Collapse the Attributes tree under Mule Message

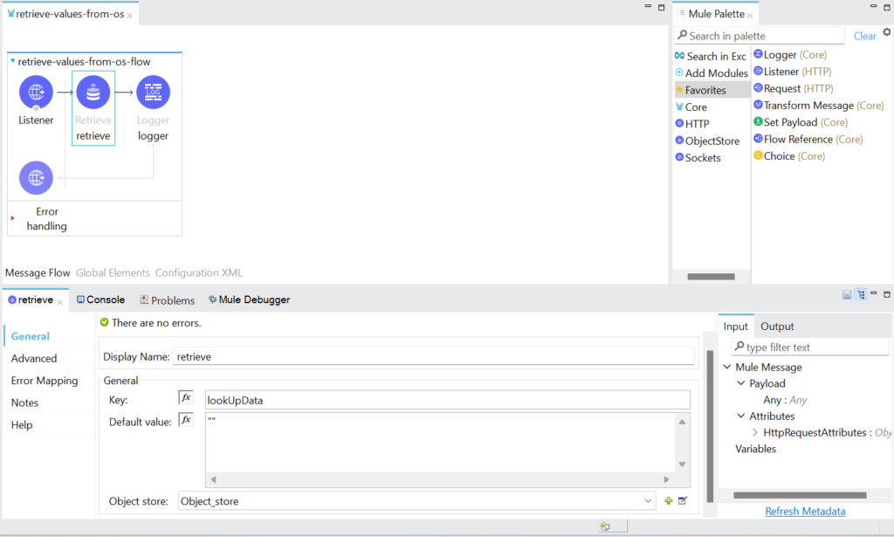point(742,416)
